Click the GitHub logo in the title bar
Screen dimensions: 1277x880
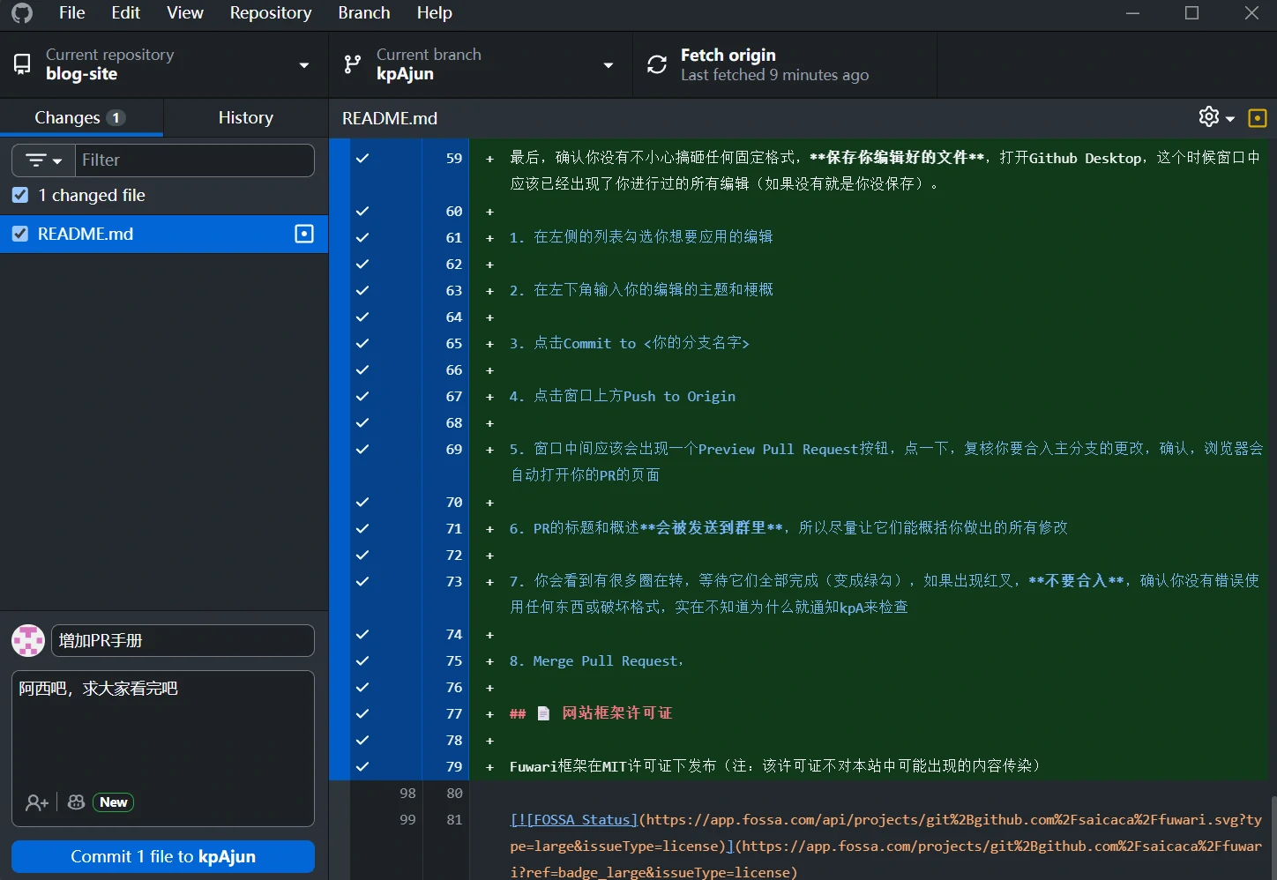22,13
